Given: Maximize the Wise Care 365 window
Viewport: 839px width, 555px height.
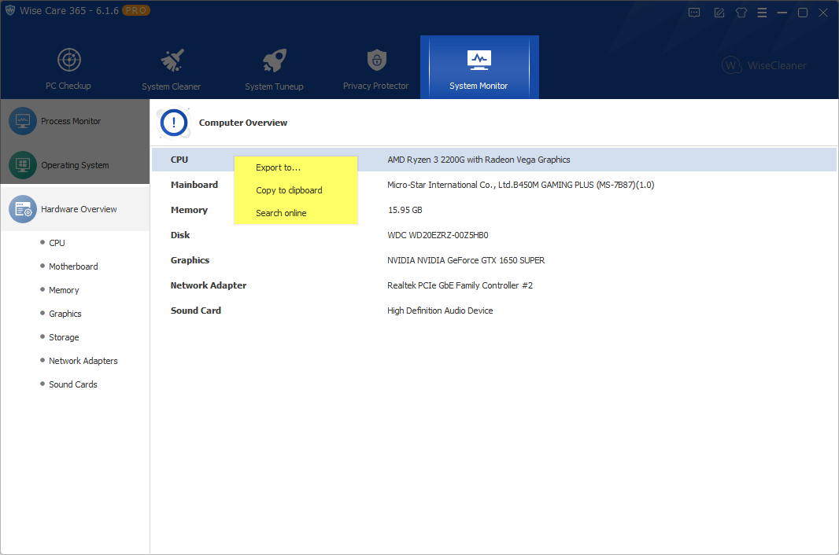Looking at the screenshot, I should (x=803, y=13).
